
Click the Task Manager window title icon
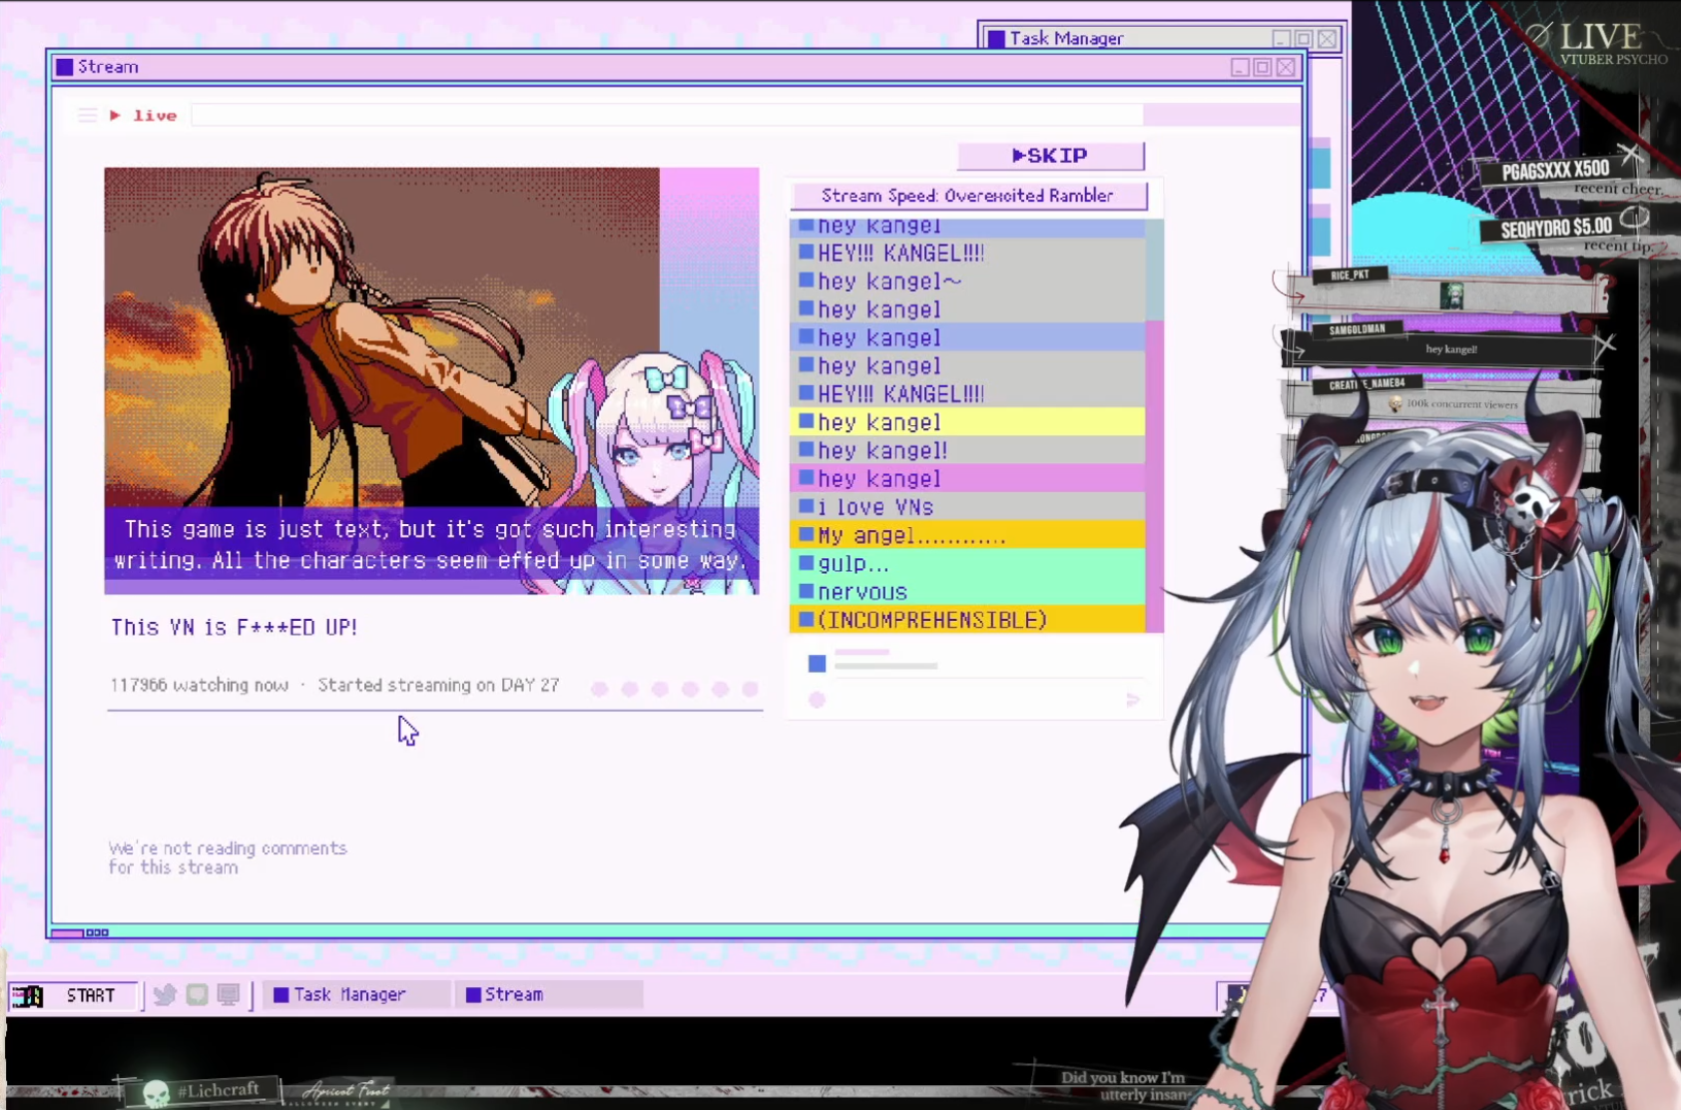pyautogui.click(x=996, y=39)
